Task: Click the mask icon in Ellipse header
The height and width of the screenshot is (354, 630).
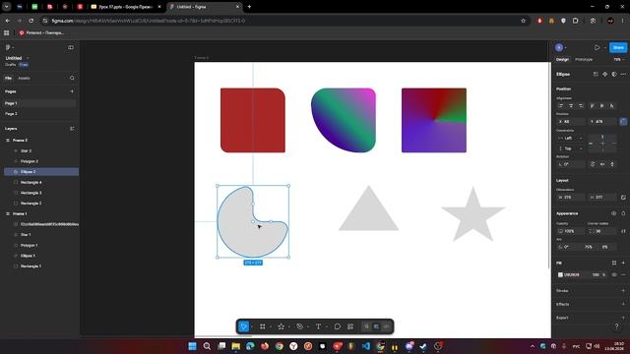Action: click(x=614, y=75)
